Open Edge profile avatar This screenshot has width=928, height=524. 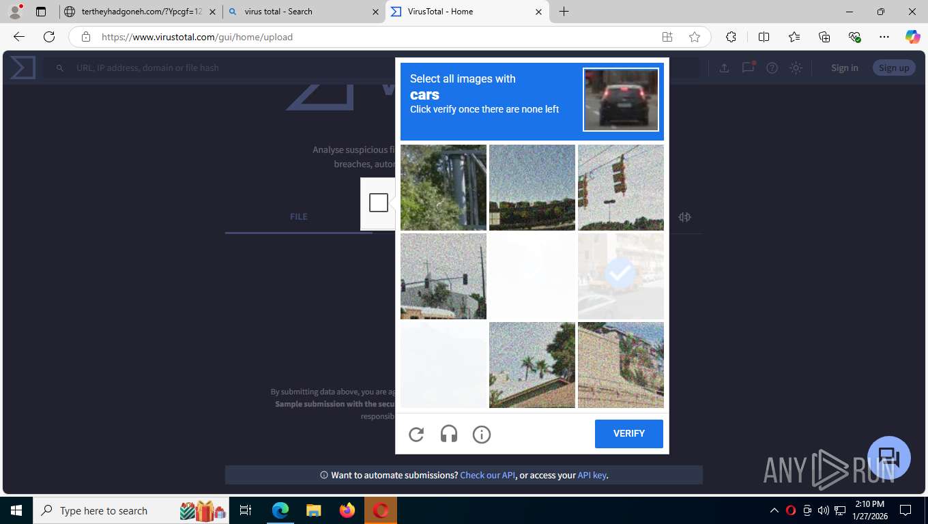point(15,12)
